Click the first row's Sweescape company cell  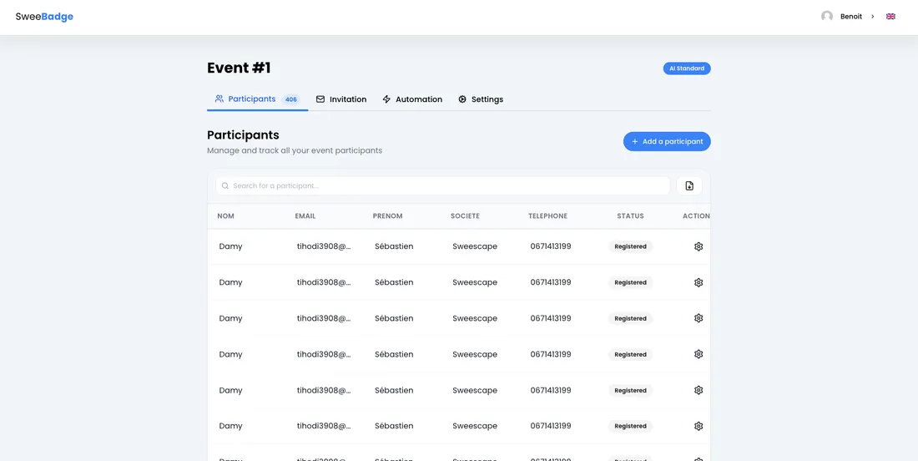pyautogui.click(x=475, y=246)
